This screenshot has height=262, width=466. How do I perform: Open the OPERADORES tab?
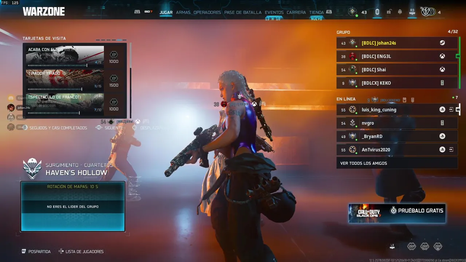[x=207, y=12]
